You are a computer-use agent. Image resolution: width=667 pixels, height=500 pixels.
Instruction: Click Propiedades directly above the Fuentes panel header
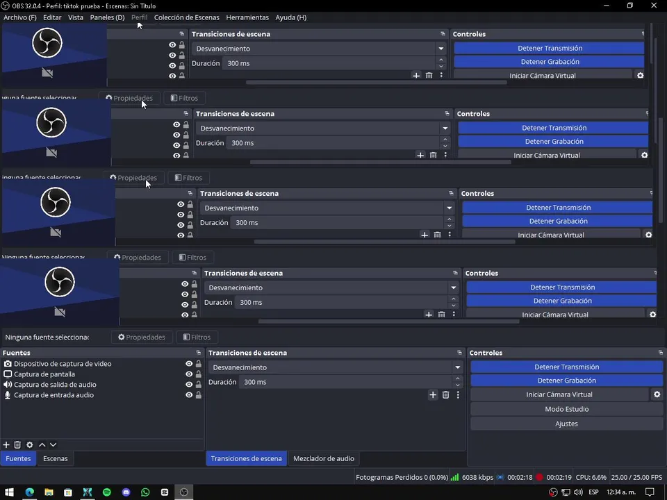click(142, 337)
